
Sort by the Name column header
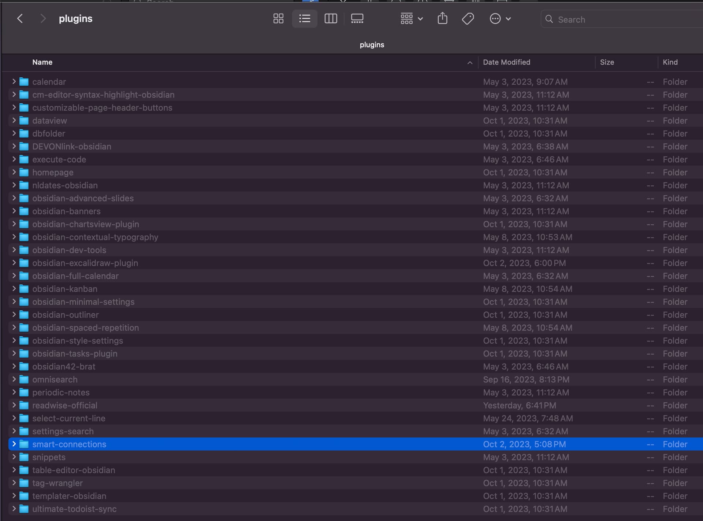(42, 62)
